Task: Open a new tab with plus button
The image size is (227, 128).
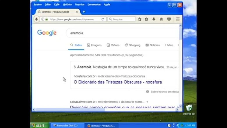Action: pos(84,12)
